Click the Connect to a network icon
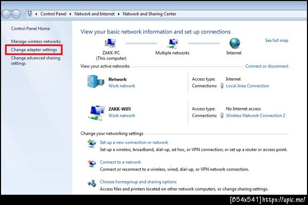 (x=92, y=163)
